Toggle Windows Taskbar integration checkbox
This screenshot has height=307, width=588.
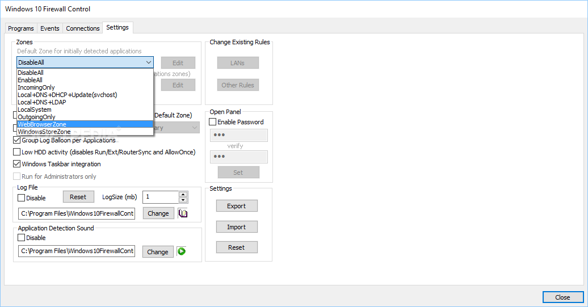pos(17,164)
